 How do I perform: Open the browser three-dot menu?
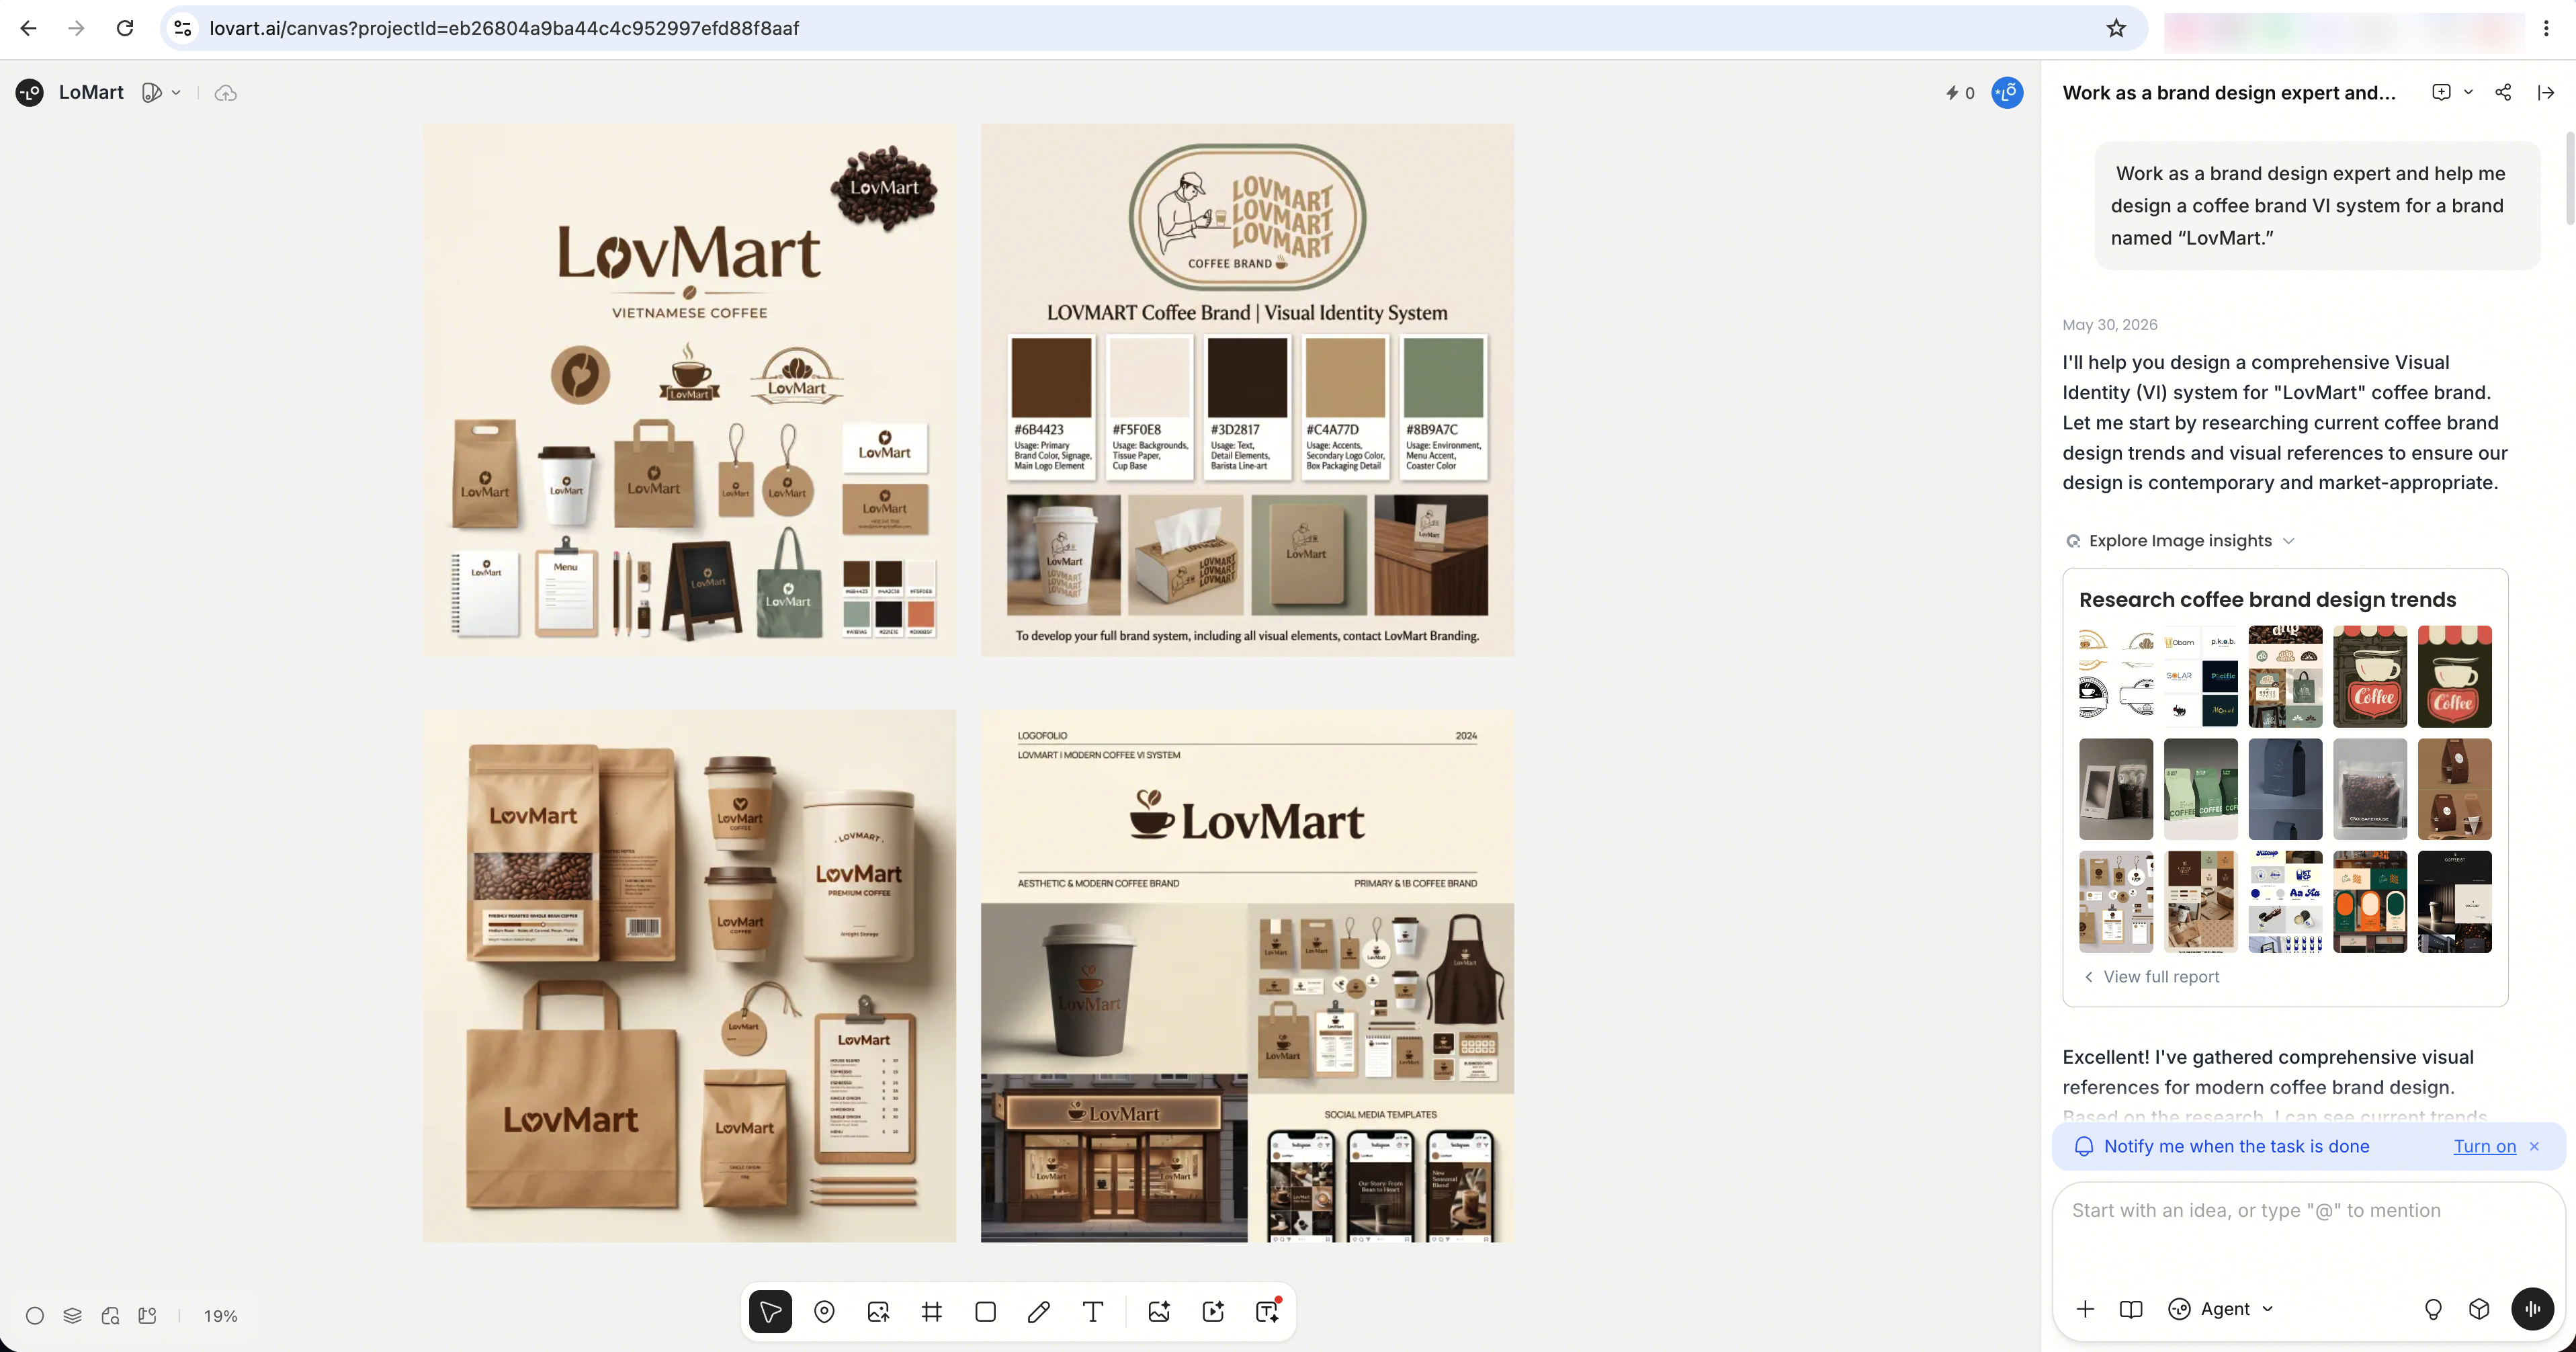(x=2546, y=28)
